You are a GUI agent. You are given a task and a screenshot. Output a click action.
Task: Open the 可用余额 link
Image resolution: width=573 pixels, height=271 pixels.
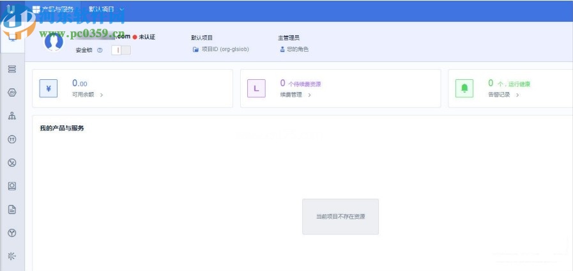click(88, 95)
